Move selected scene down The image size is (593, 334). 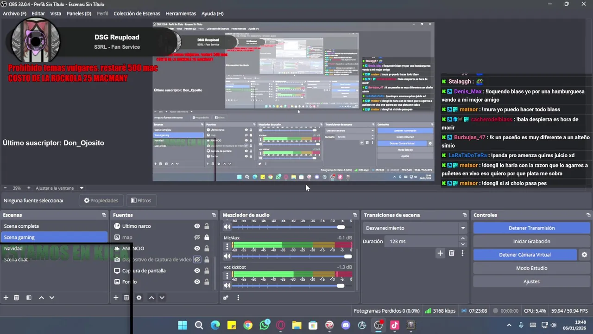pos(52,297)
